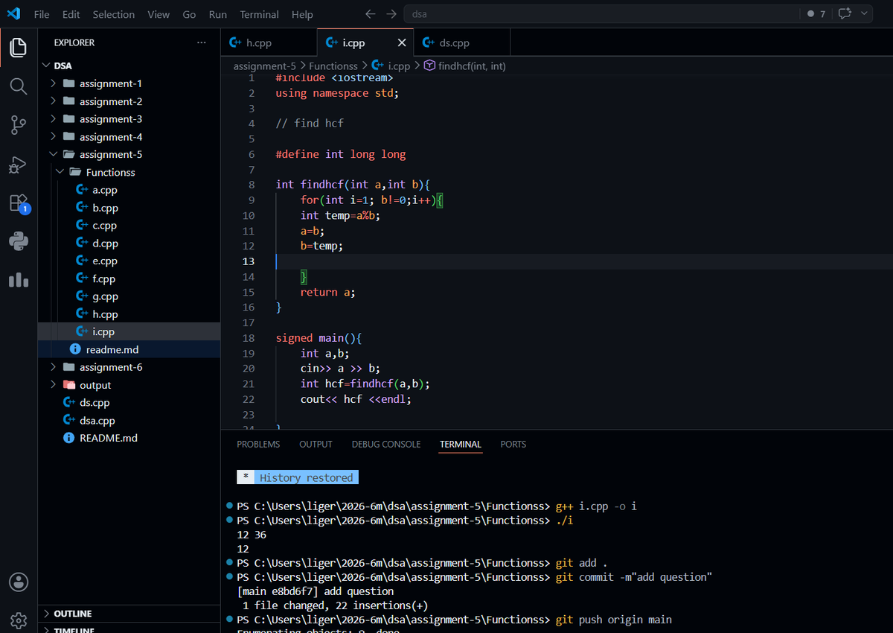Open Explorer more actions ellipsis
Viewport: 893px width, 633px height.
(202, 42)
